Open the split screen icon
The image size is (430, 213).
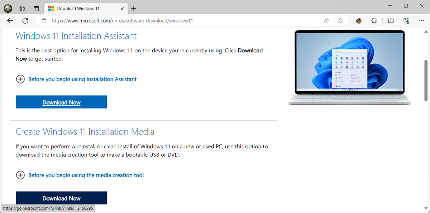tap(391, 21)
